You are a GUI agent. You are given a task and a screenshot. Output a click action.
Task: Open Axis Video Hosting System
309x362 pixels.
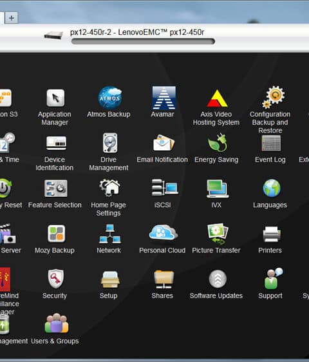217,98
